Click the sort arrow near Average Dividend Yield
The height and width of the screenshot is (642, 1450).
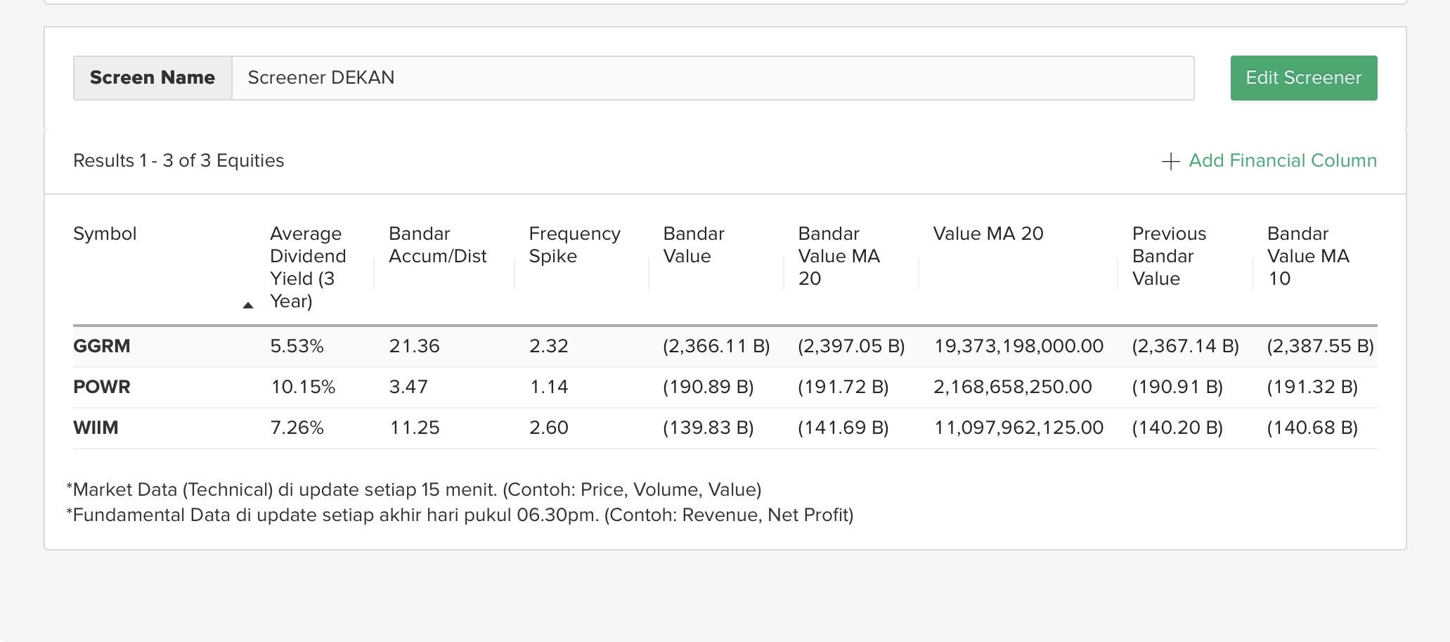247,305
